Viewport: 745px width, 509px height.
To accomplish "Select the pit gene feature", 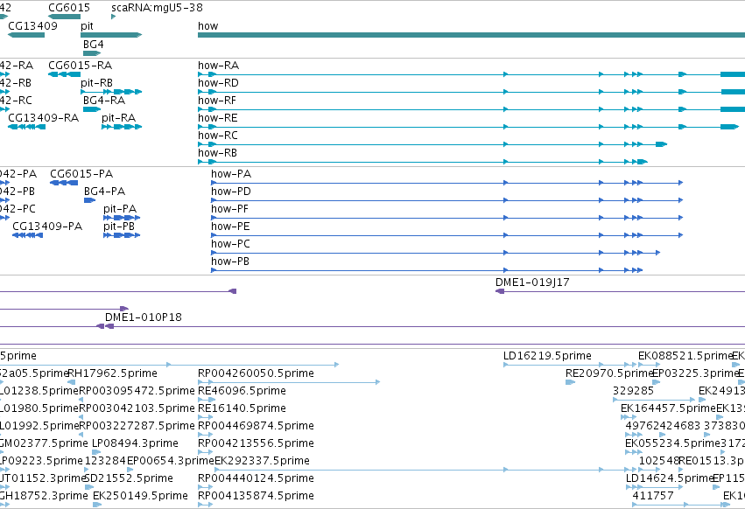I will [111, 35].
